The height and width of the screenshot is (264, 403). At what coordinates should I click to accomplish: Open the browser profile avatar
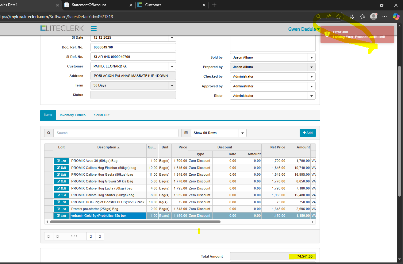pyautogui.click(x=373, y=17)
